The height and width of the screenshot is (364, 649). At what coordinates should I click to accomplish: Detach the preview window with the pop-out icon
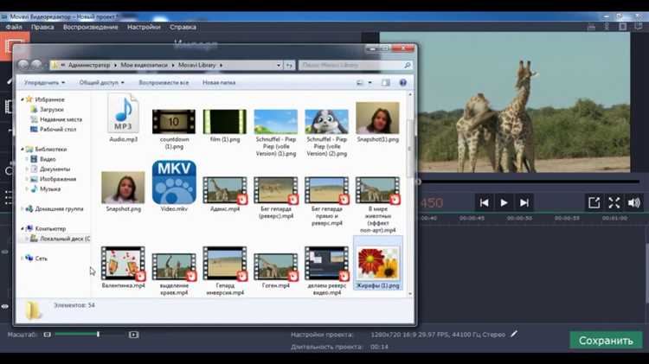point(594,202)
